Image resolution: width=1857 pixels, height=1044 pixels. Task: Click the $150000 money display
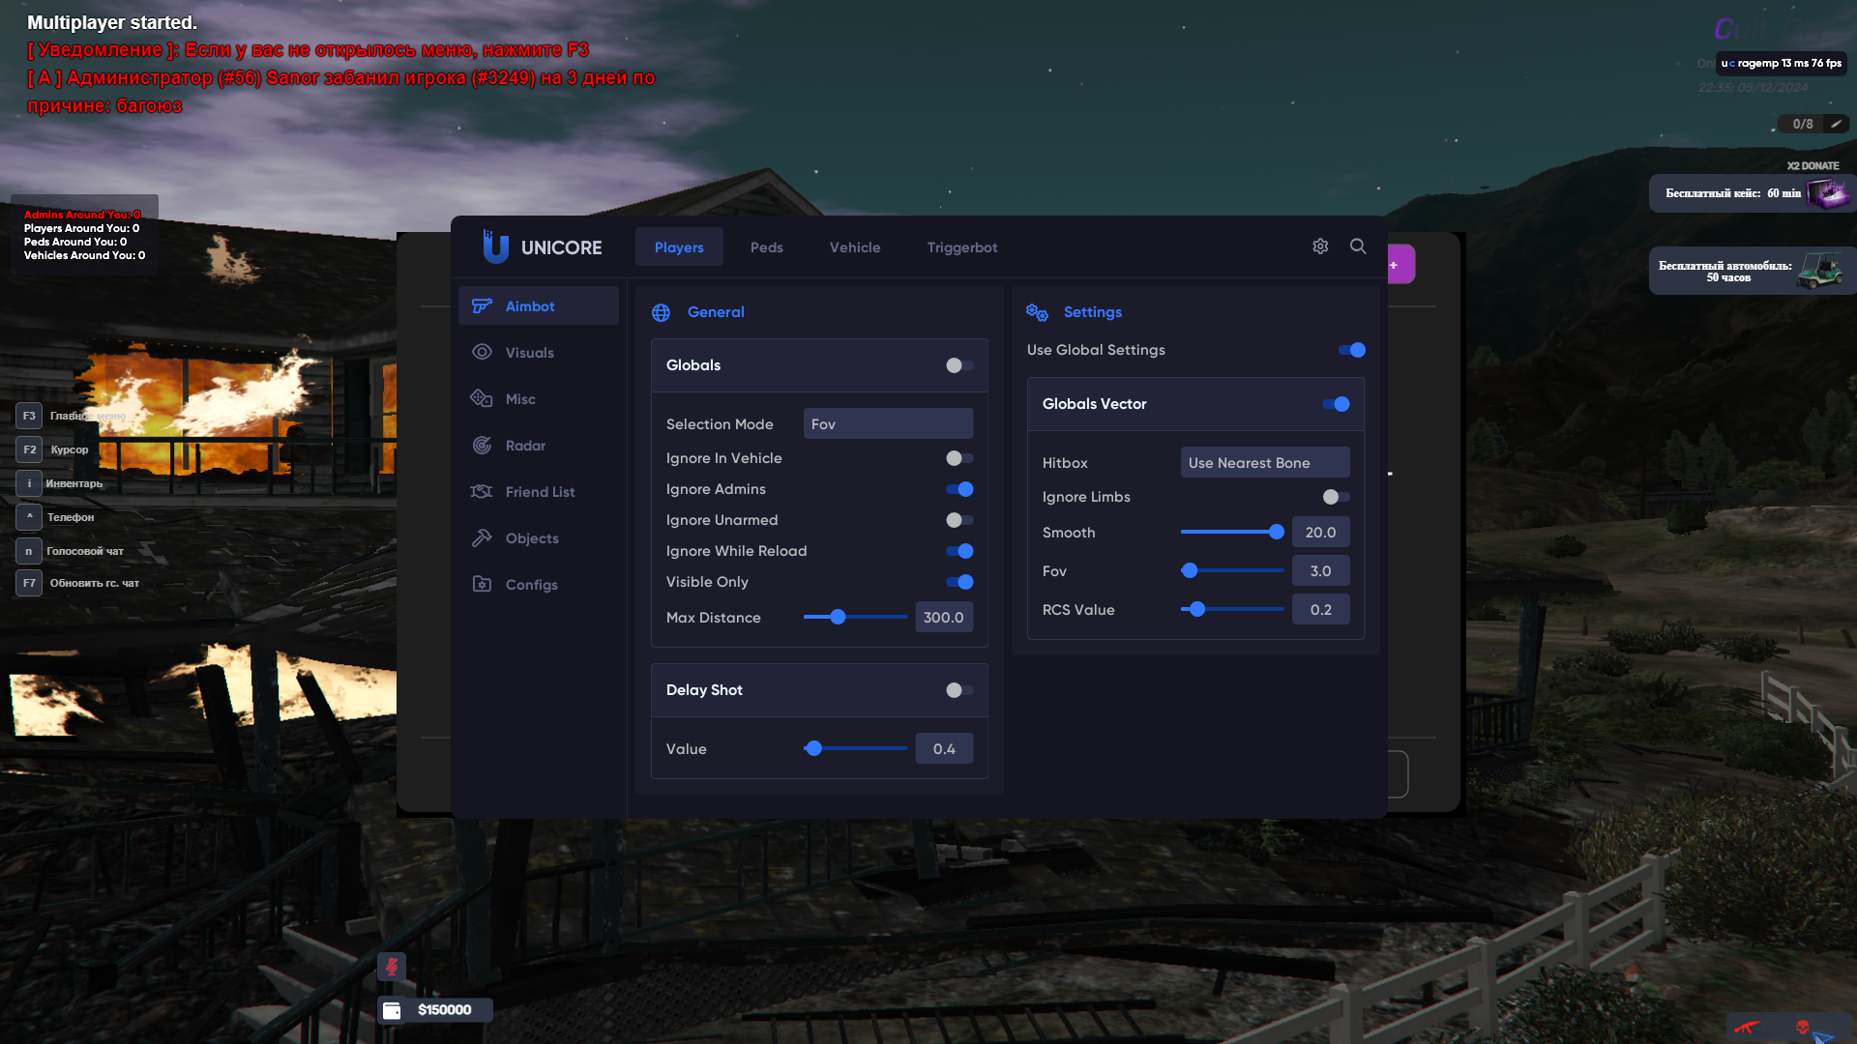435,1010
